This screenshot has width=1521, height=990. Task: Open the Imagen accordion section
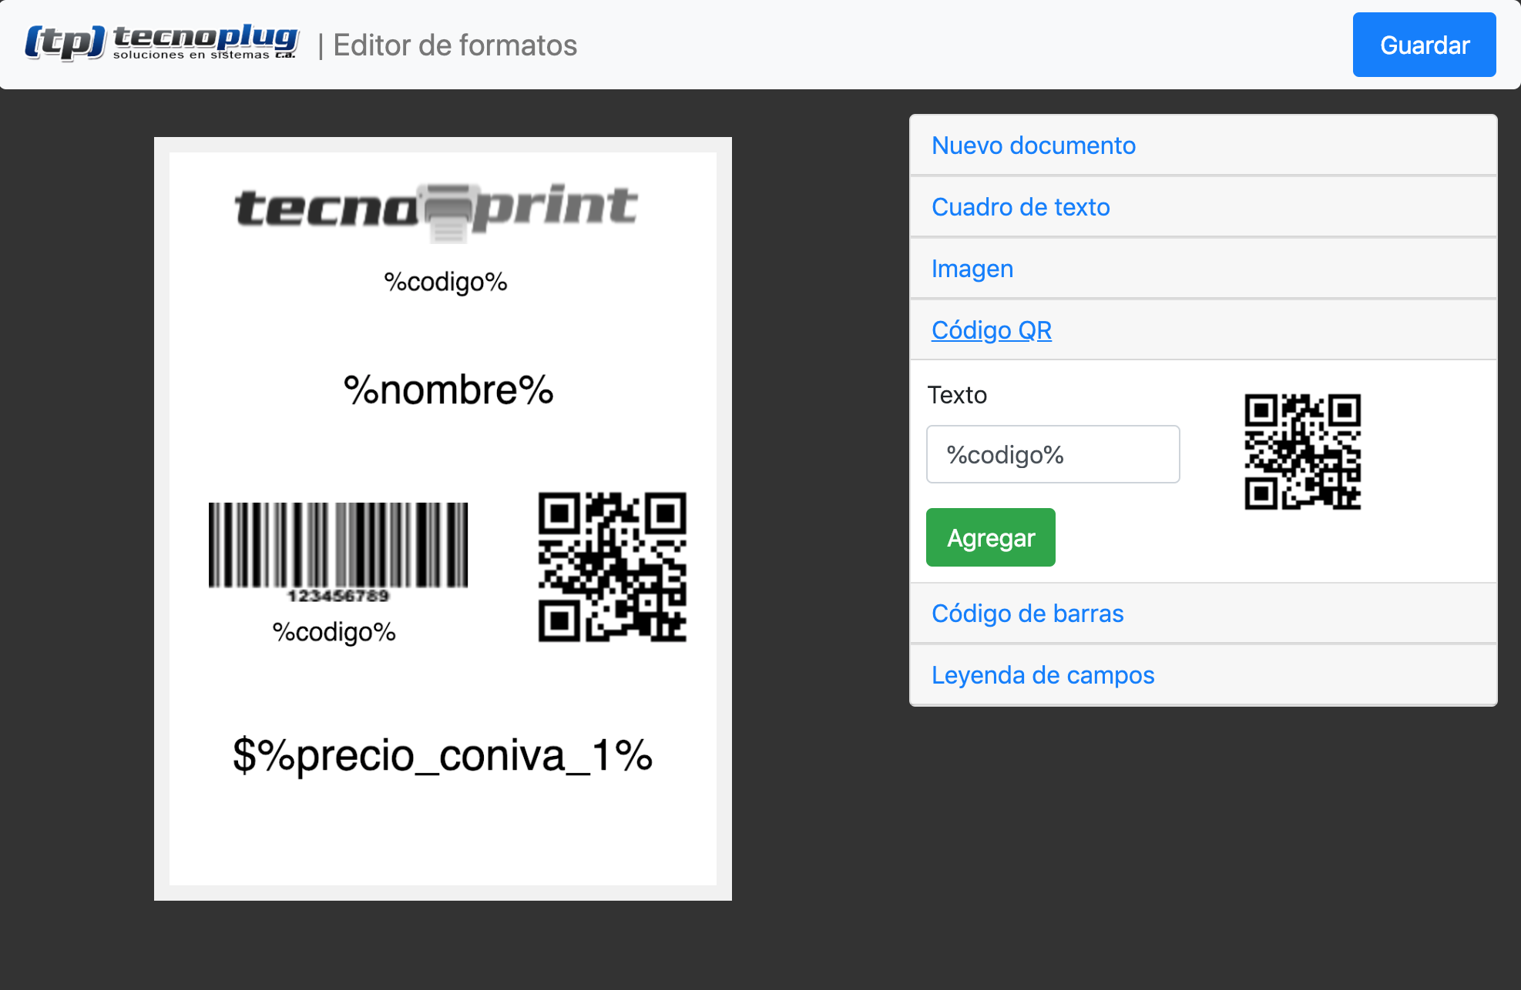pyautogui.click(x=972, y=269)
